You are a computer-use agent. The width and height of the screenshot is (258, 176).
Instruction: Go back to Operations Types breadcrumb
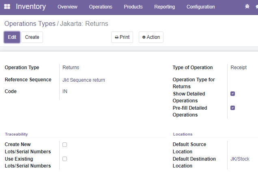click(30, 24)
